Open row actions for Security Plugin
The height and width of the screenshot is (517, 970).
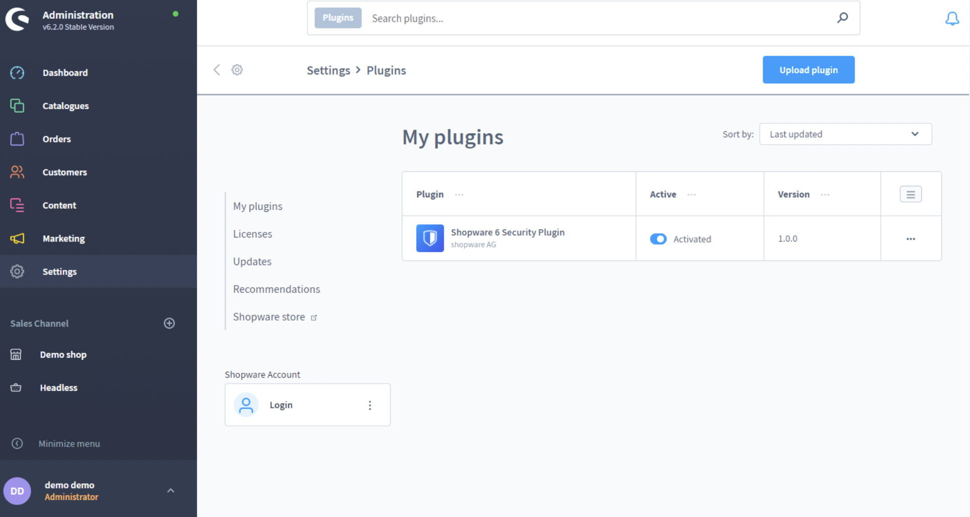click(x=910, y=239)
